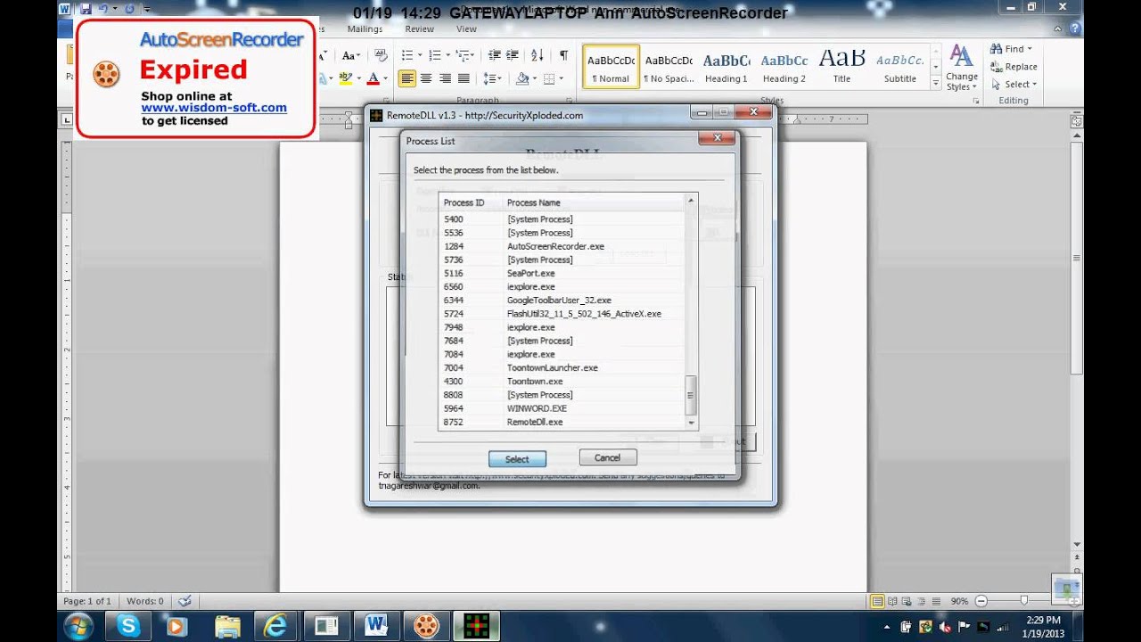The width and height of the screenshot is (1141, 642).
Task: Open Windows Explorer folder from taskbar
Action: 227,626
